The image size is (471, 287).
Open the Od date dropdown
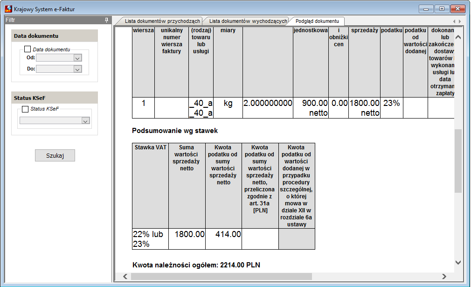click(x=77, y=58)
